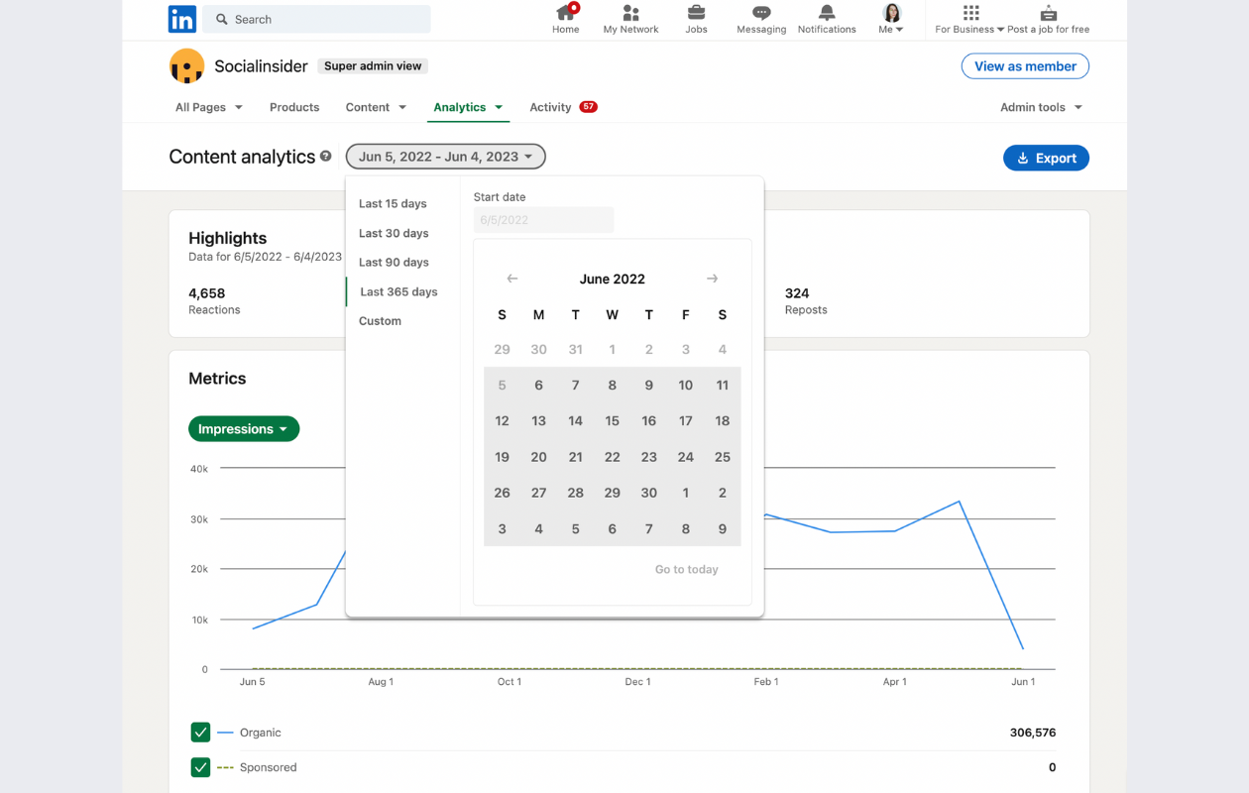
Task: Click the Start date input field
Action: 543,220
